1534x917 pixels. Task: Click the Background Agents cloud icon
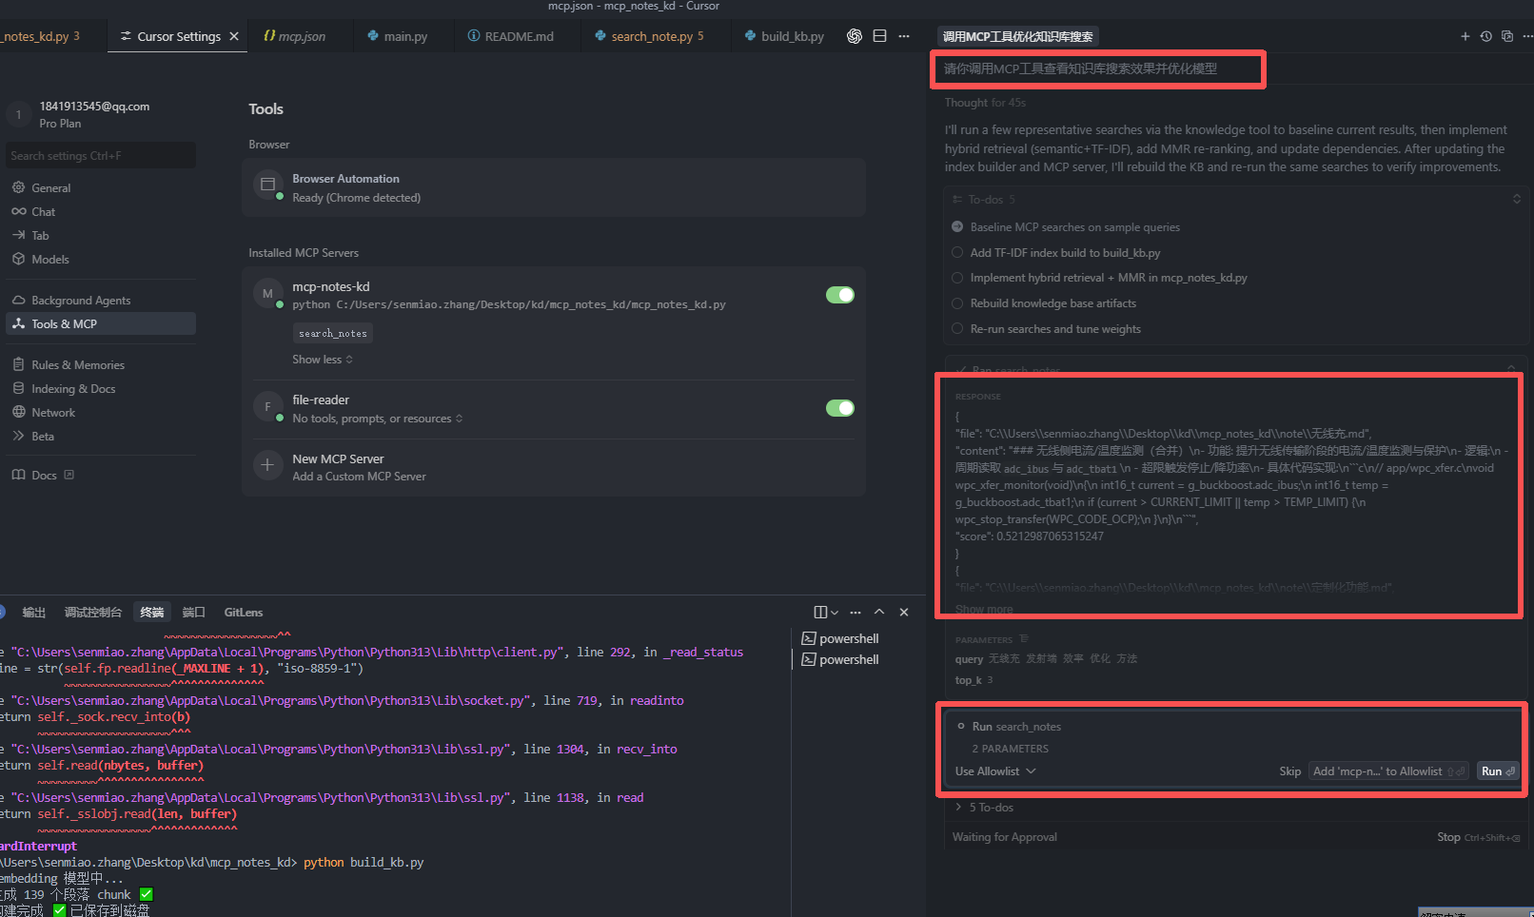click(x=18, y=300)
